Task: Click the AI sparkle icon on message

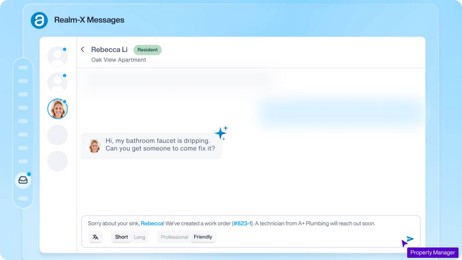Action: [x=221, y=133]
